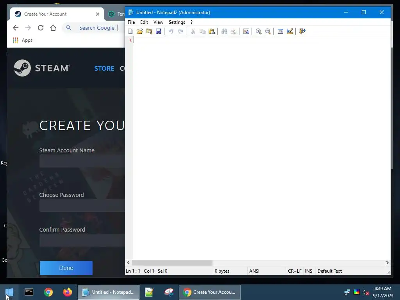
Task: Zoom out with the magnifier minus icon
Action: click(268, 31)
